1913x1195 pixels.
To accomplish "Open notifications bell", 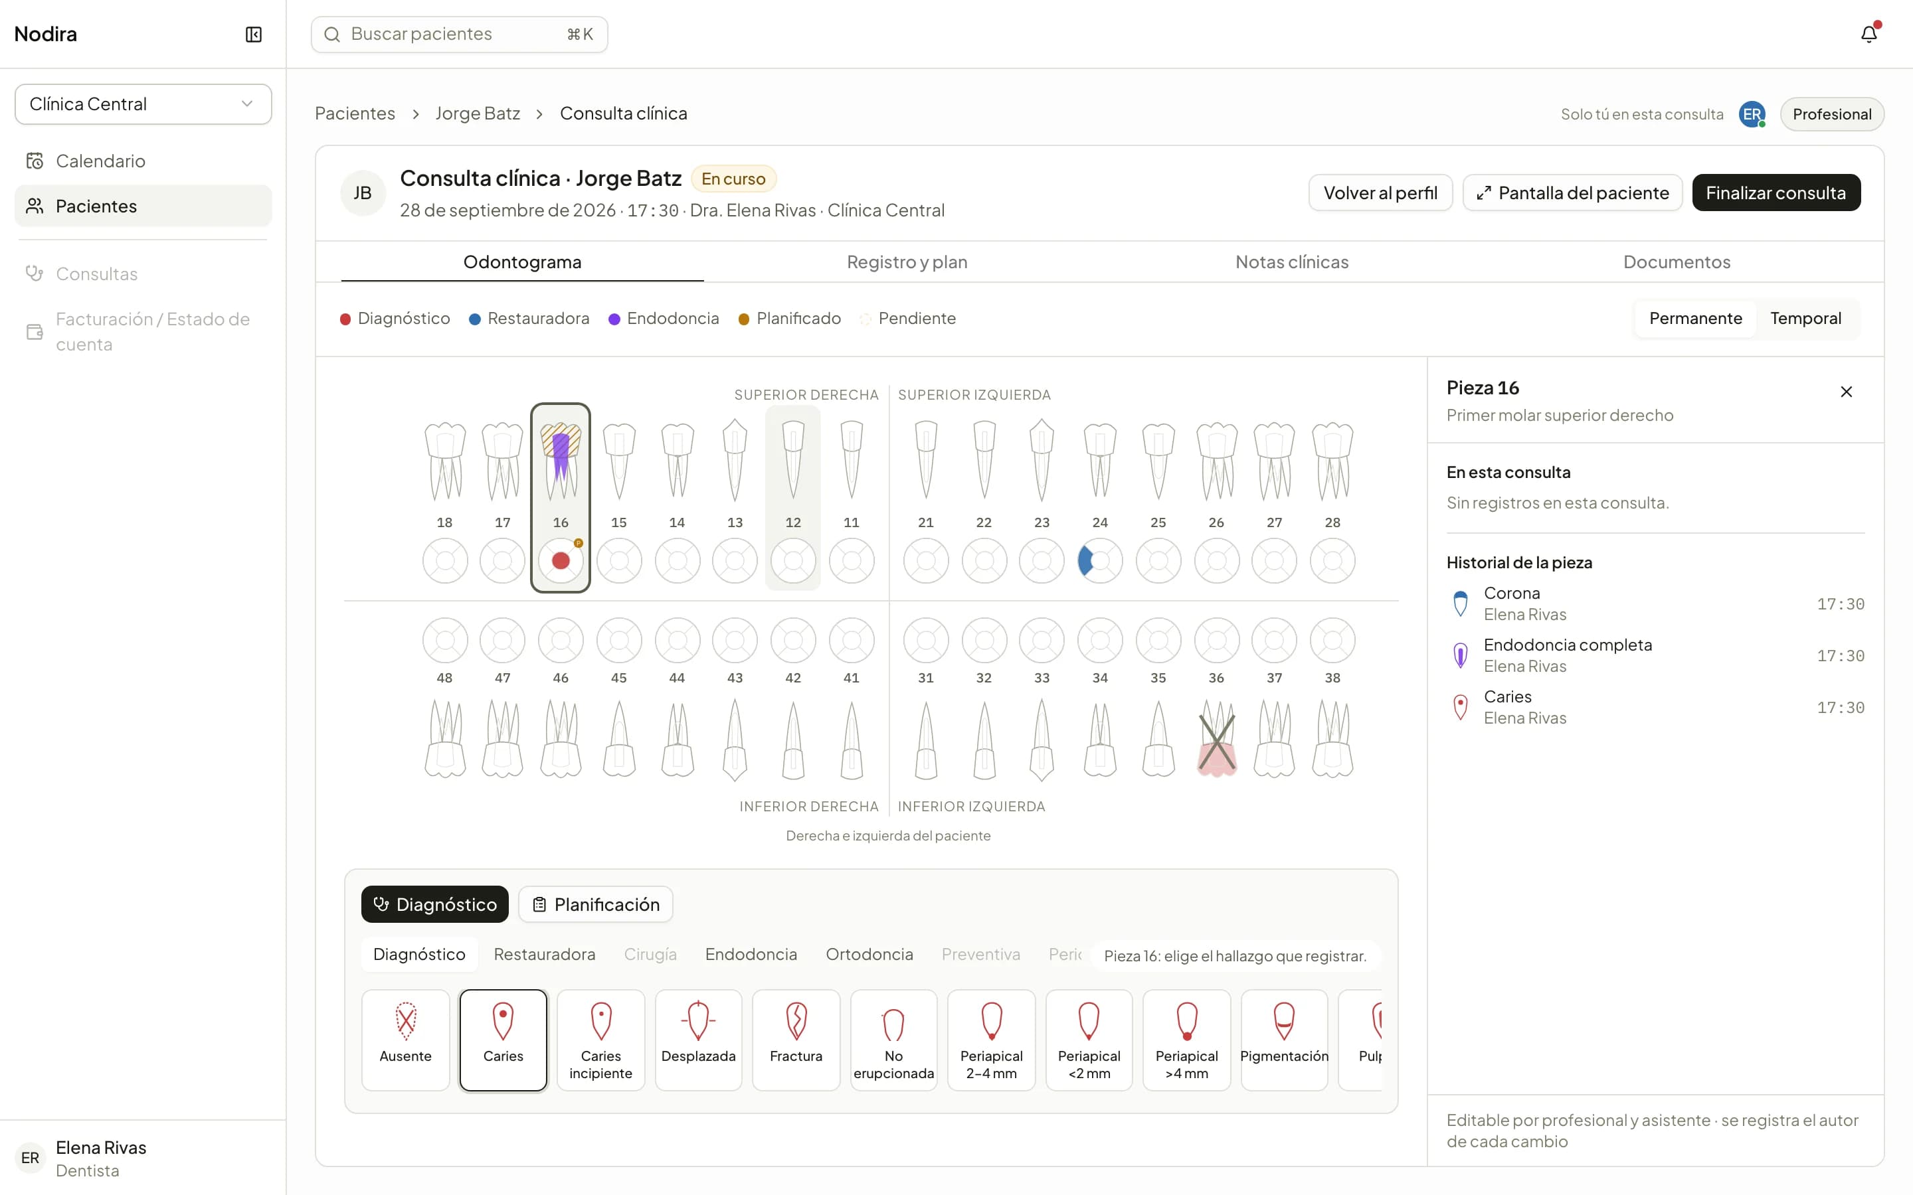I will [1868, 34].
